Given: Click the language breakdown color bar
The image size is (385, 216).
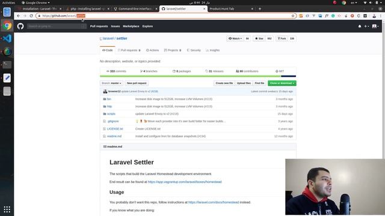Looking at the screenshot, I should pyautogui.click(x=198, y=76).
